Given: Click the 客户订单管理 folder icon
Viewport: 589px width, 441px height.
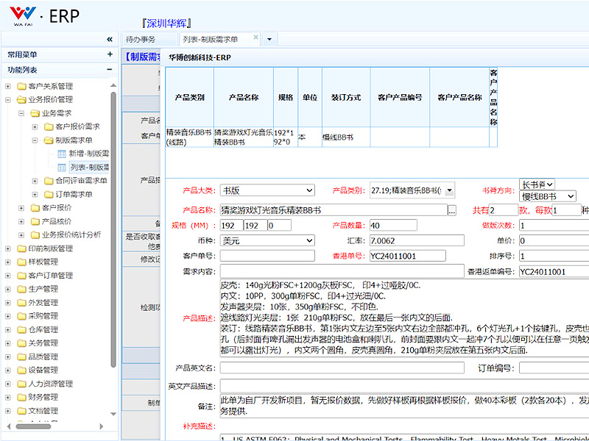Looking at the screenshot, I should click(21, 275).
